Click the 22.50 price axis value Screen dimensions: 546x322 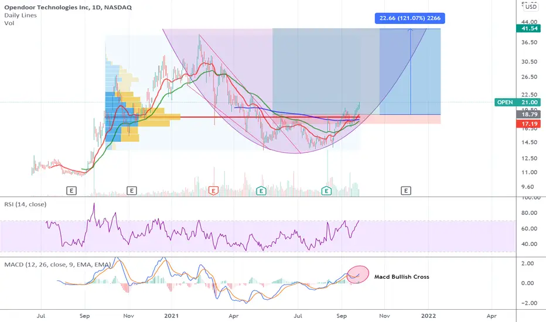pyautogui.click(x=529, y=95)
